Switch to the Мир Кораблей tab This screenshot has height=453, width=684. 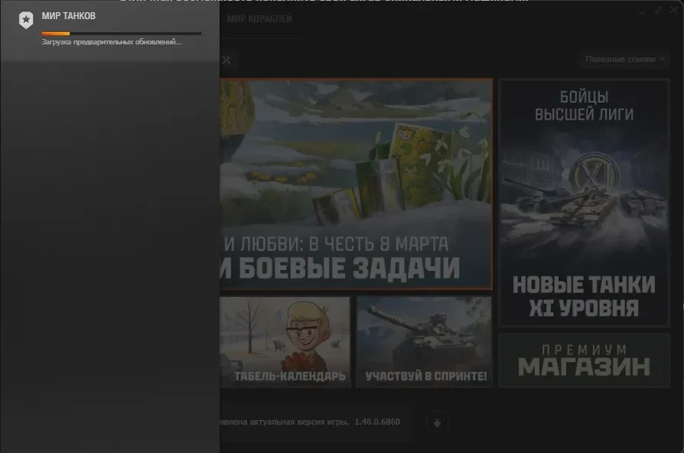(x=259, y=19)
